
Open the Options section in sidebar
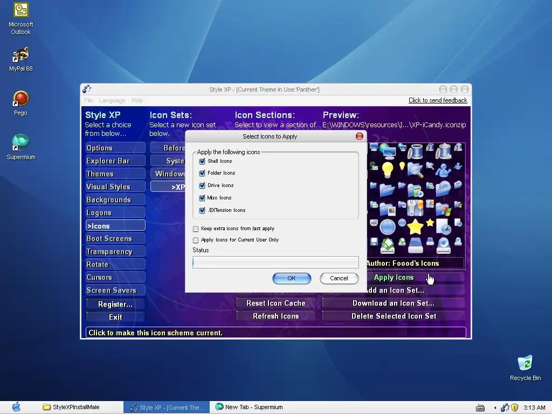point(115,148)
